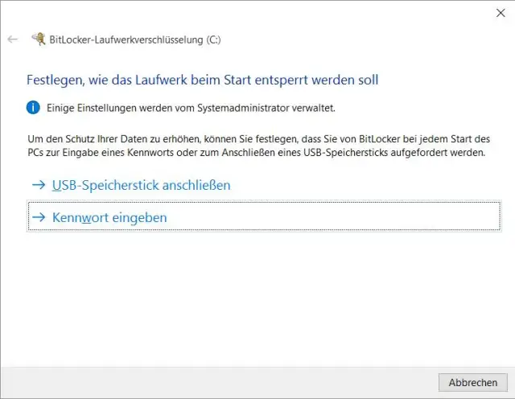Click paragraph line starting 'Um den Schutz'
Screen dimensions: 515x399
(x=257, y=139)
